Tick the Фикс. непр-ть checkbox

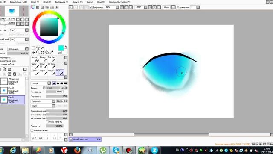[47, 121]
